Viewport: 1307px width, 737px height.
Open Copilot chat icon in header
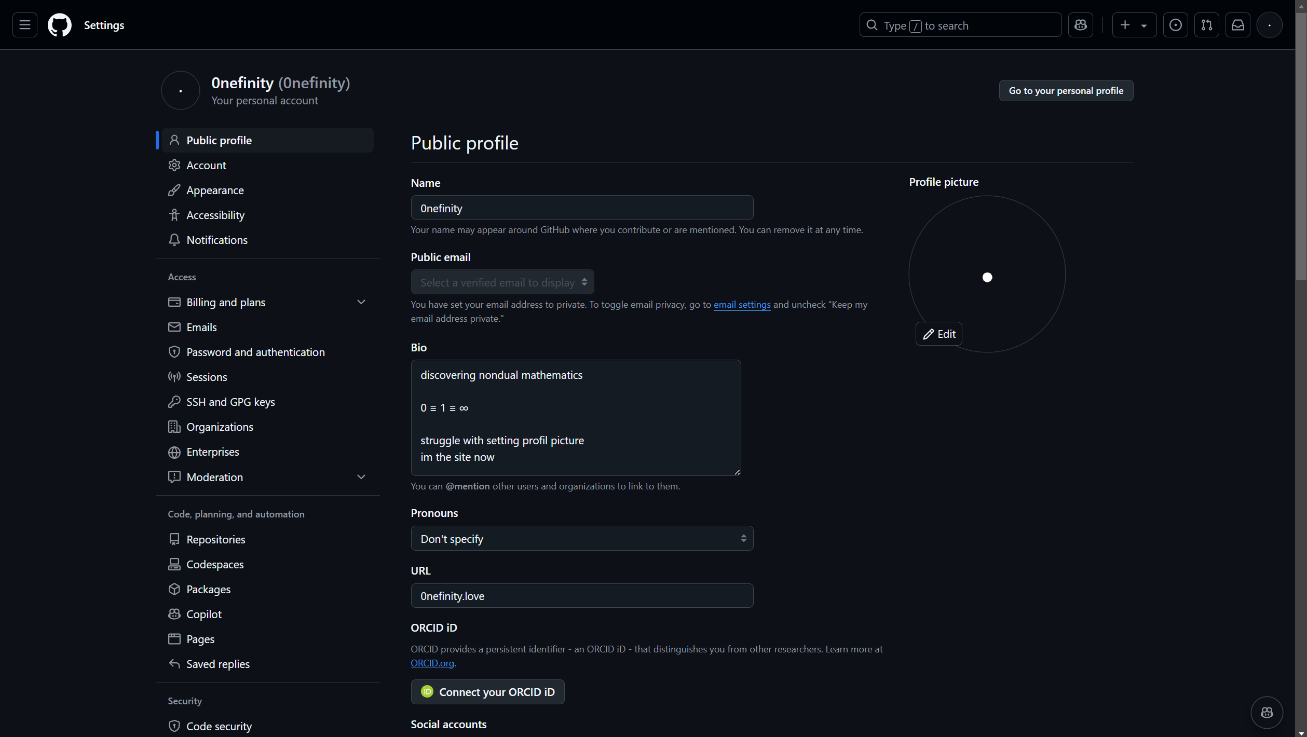pyautogui.click(x=1081, y=25)
